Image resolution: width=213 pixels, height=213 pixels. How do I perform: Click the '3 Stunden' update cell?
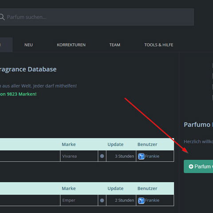121,156
